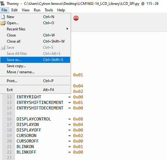
Task: Open the View menu
Action: click(26, 10)
